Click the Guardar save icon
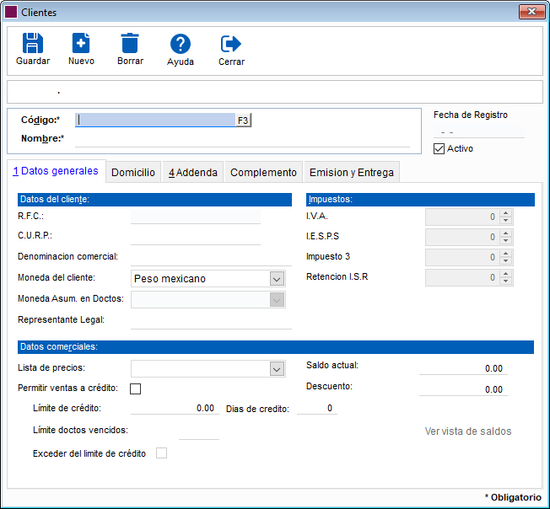 tap(33, 44)
